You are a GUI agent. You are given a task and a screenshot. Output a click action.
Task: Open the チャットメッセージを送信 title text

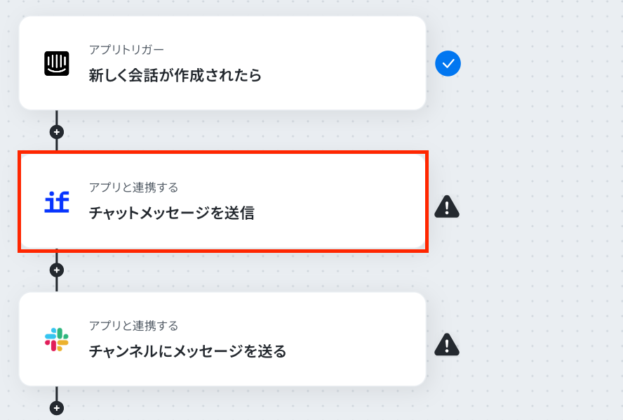pos(171,213)
